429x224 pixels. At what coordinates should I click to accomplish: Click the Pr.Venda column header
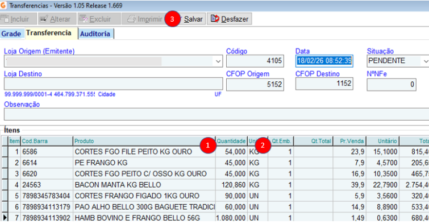(349, 141)
